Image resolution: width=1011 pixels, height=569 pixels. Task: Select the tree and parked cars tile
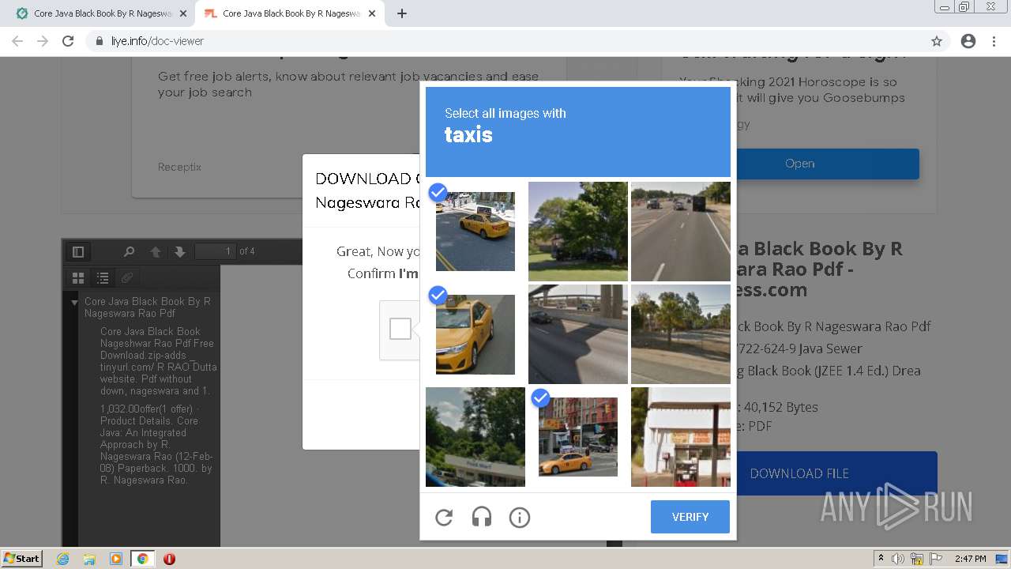coord(578,232)
